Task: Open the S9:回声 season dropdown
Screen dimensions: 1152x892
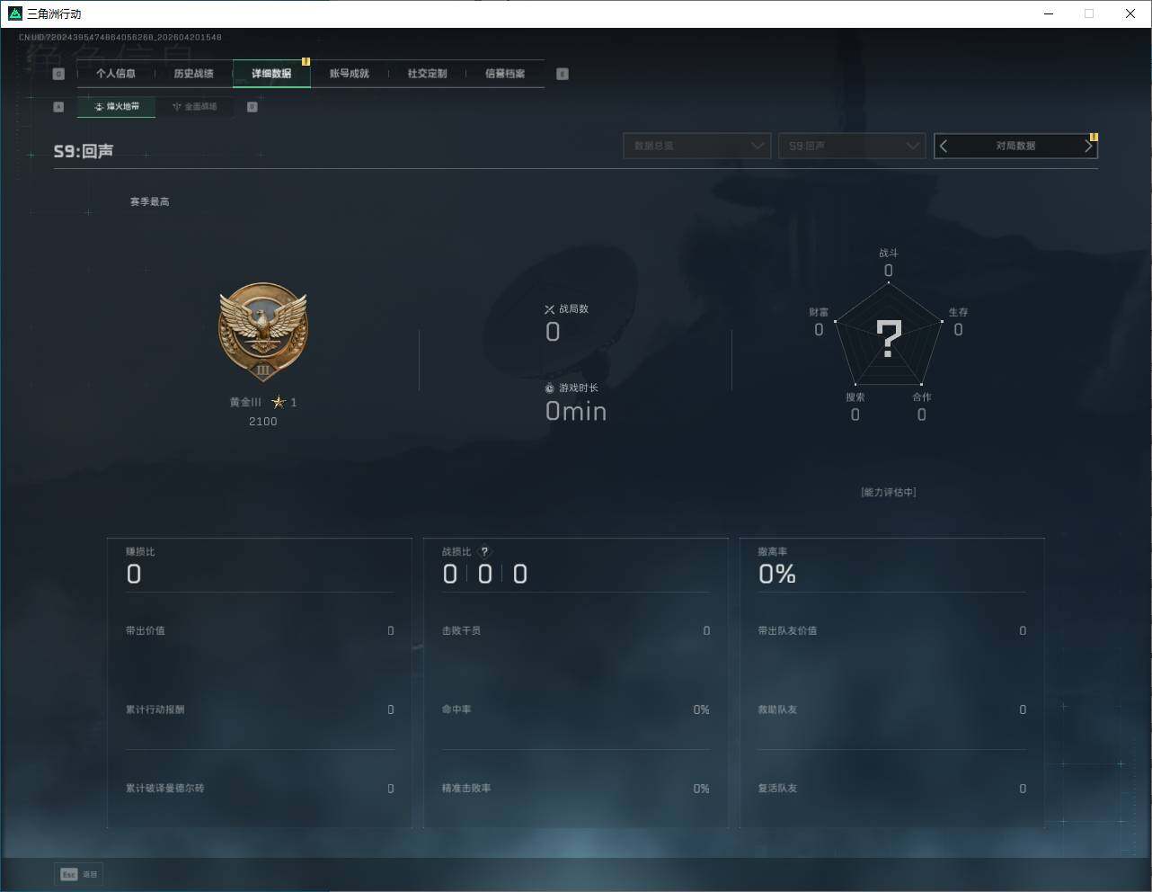Action: pyautogui.click(x=852, y=146)
